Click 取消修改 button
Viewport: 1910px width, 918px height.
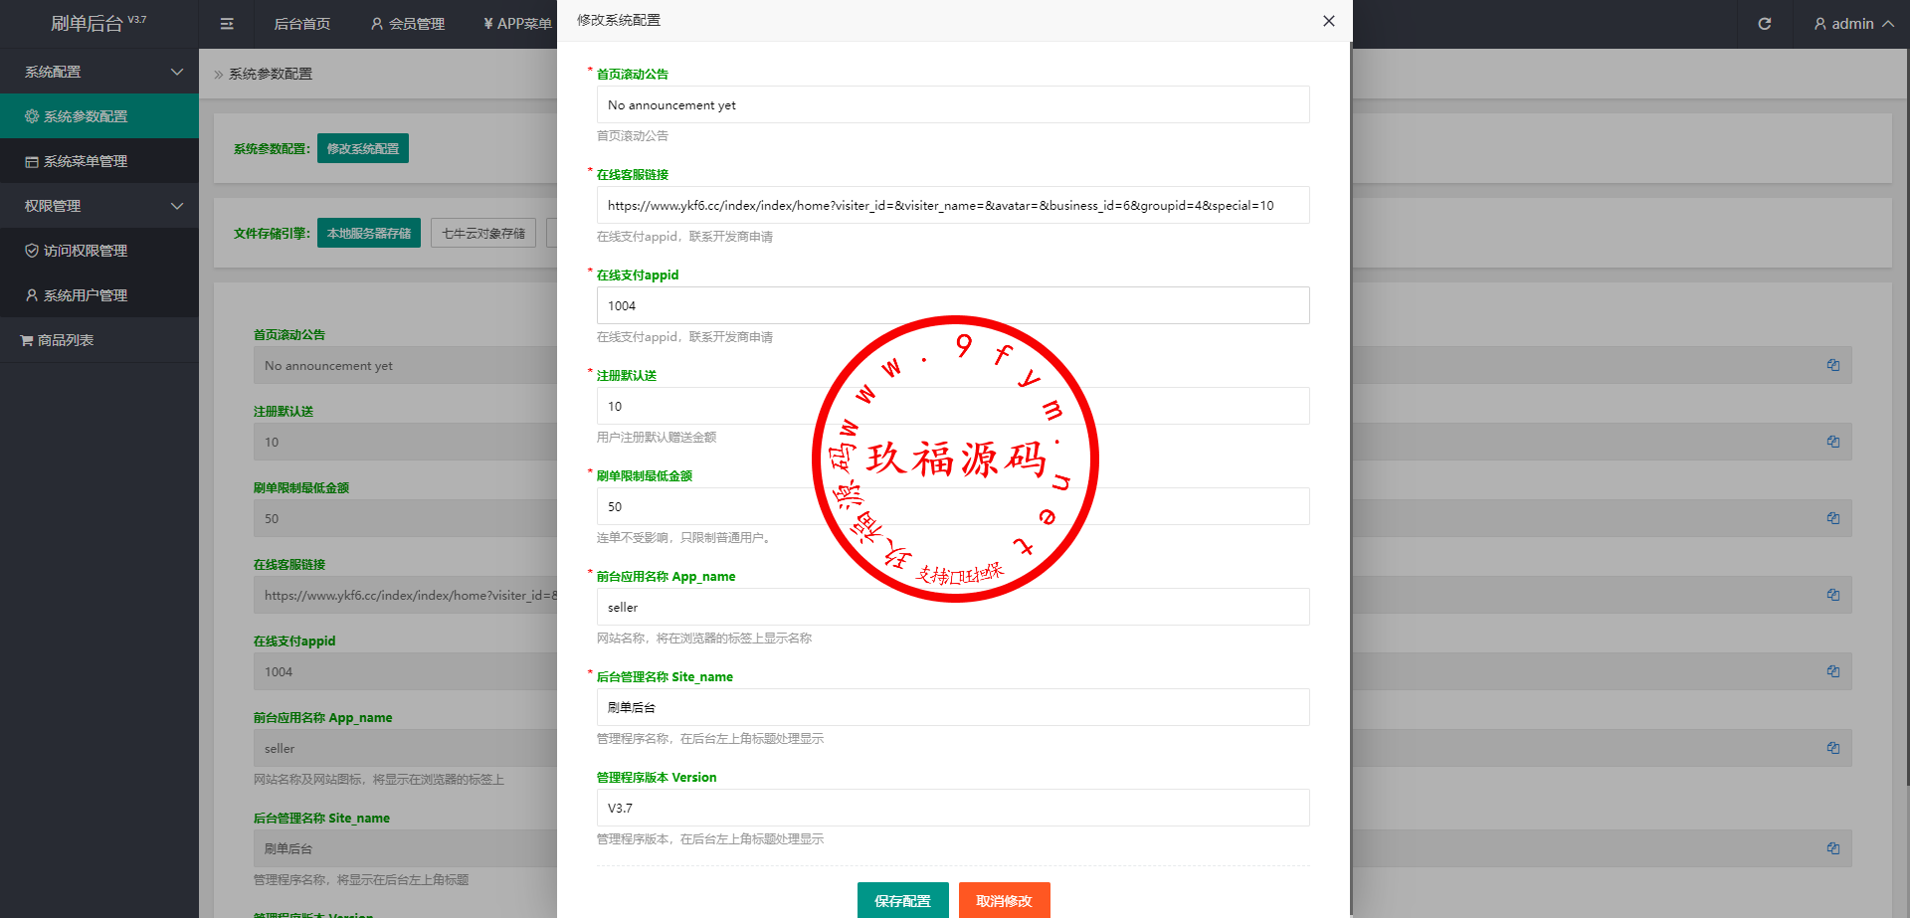(1004, 901)
